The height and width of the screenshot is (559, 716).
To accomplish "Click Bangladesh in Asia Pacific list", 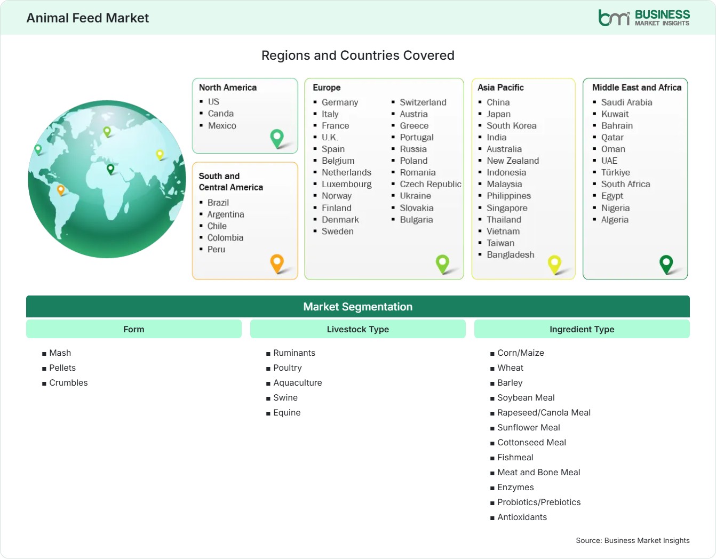I will pyautogui.click(x=511, y=255).
